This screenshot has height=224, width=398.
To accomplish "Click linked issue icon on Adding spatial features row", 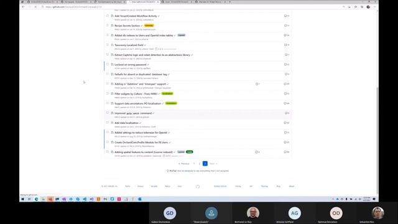I will coord(257,152).
